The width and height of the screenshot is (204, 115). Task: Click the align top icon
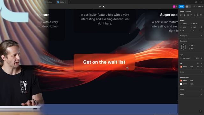click(191, 15)
